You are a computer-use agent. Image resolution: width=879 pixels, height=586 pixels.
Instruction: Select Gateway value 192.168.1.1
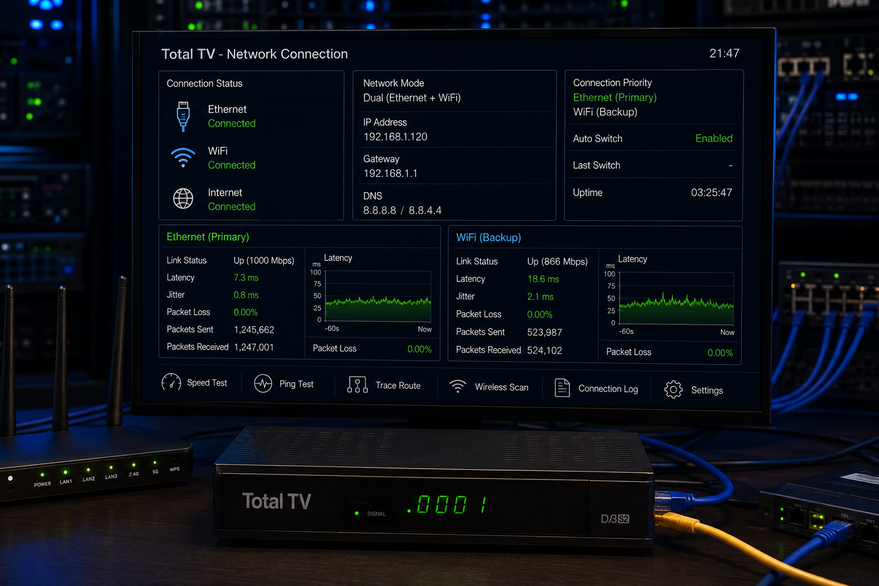(390, 173)
